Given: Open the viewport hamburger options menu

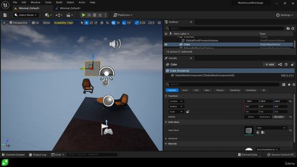Looking at the screenshot, I should tap(4, 23).
